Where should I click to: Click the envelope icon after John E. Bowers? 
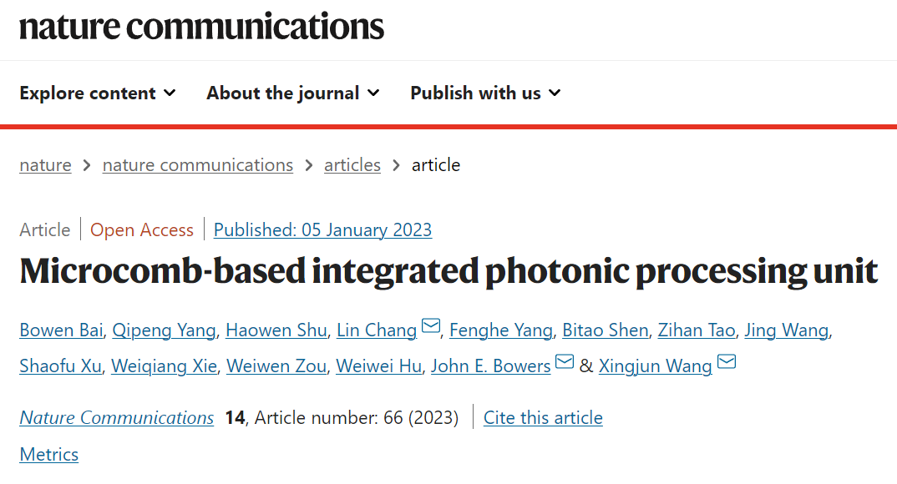(565, 361)
